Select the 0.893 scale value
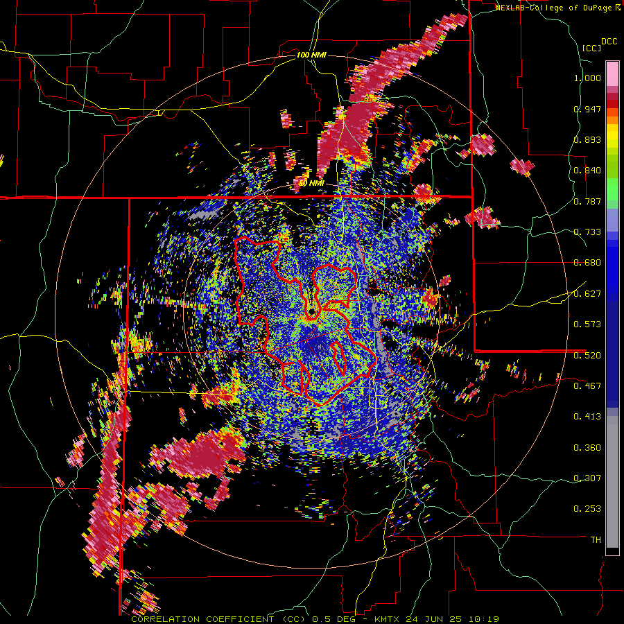The width and height of the screenshot is (624, 624). pos(587,139)
